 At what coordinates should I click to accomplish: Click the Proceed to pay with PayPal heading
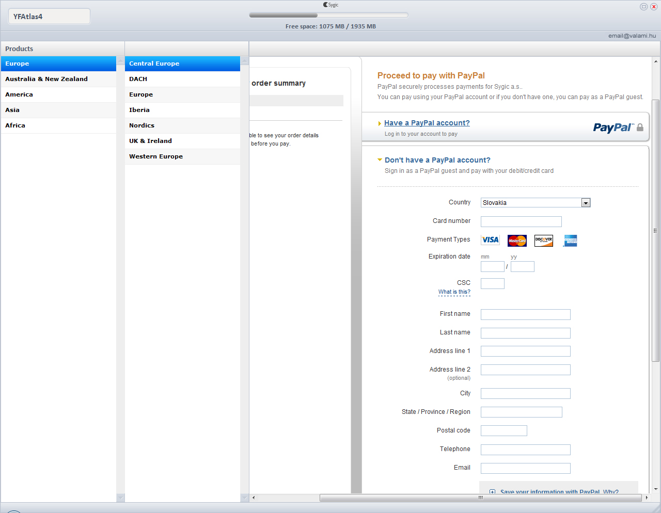[431, 75]
